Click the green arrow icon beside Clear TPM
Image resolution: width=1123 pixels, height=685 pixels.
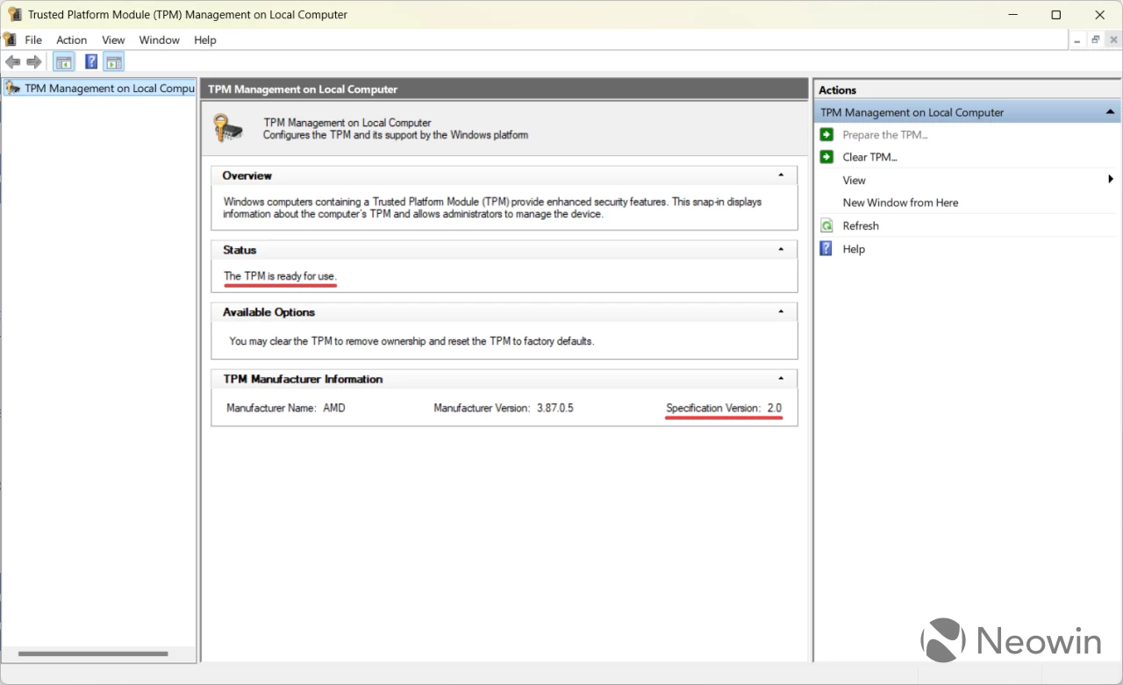point(826,156)
